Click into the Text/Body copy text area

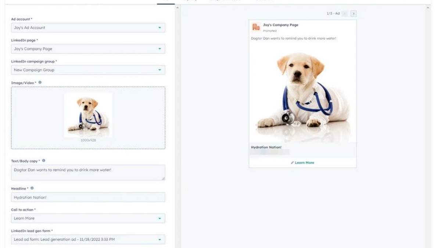tap(88, 172)
